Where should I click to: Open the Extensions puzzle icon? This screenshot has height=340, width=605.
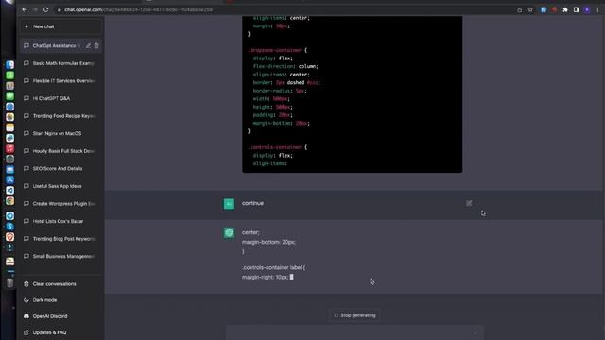tap(565, 10)
